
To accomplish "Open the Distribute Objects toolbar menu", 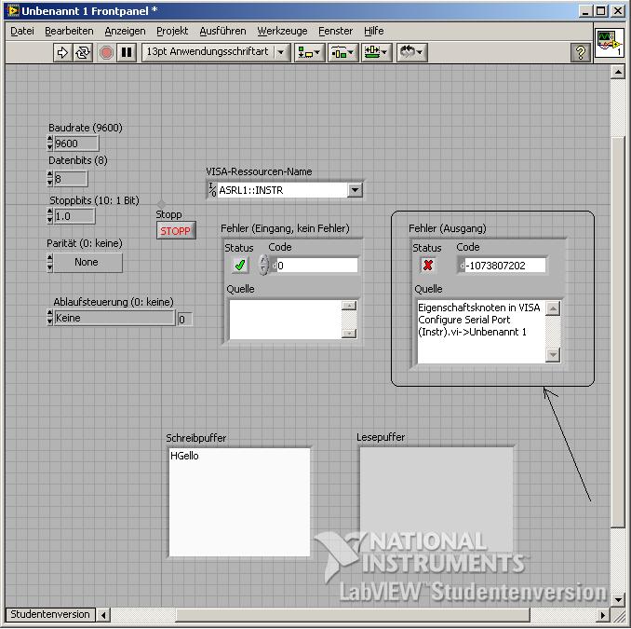I will [x=342, y=52].
